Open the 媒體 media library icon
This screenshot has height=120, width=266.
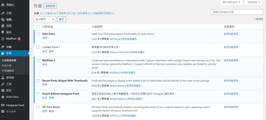pyautogui.click(x=3, y=20)
